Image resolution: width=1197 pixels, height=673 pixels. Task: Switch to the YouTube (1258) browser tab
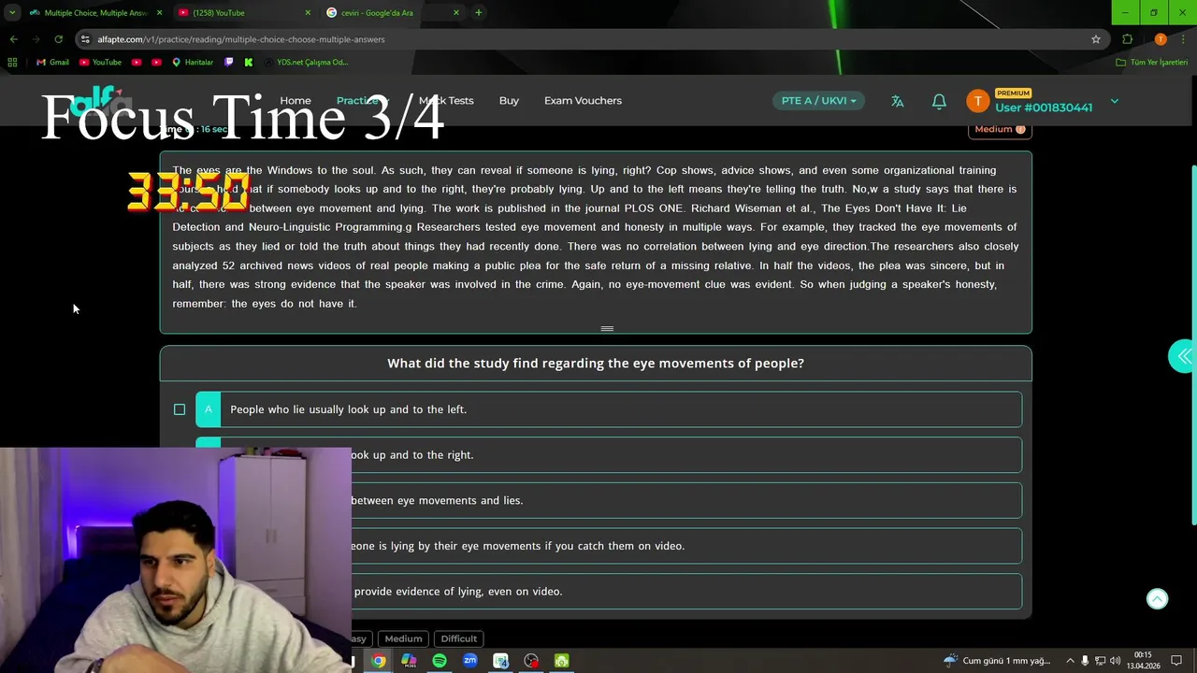pos(244,13)
